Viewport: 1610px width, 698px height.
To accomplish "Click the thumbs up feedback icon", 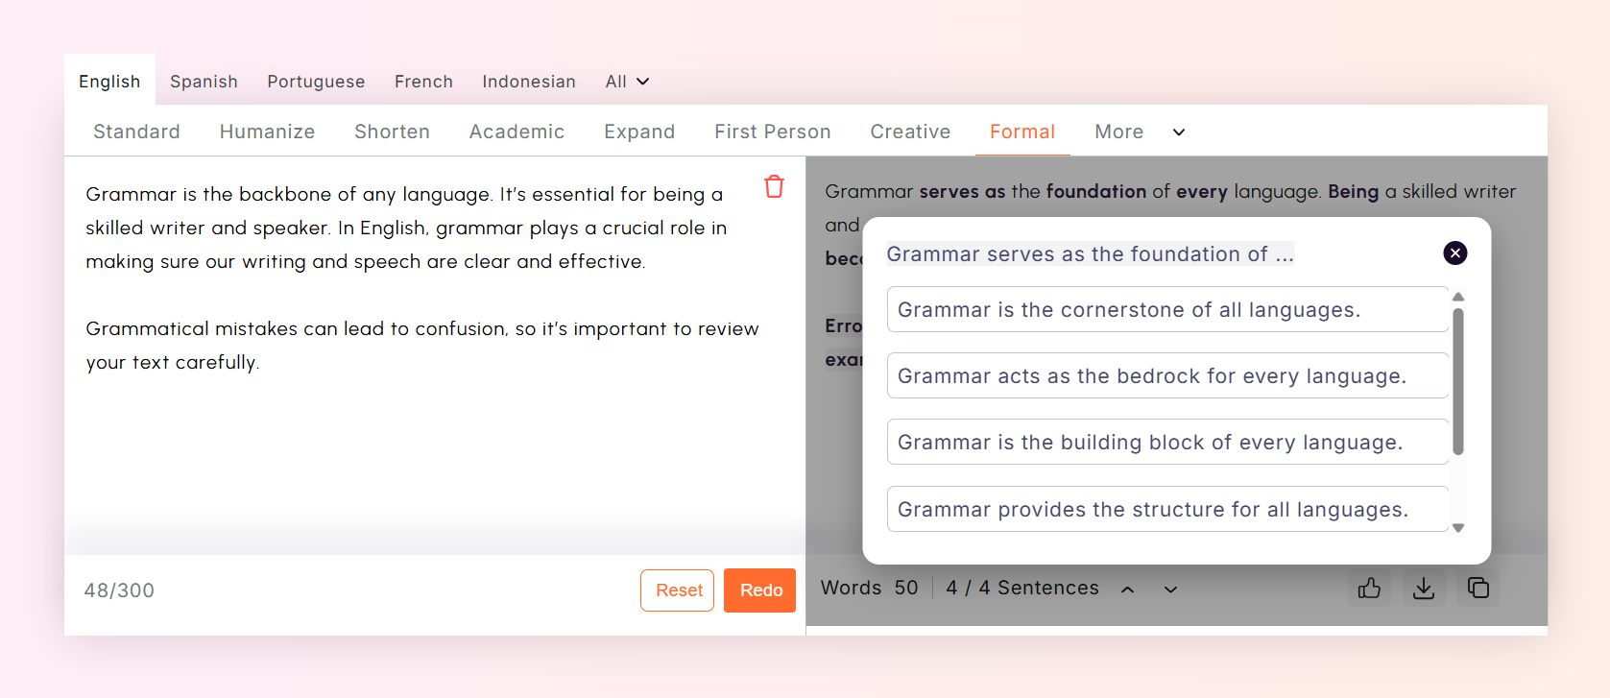I will 1369,588.
